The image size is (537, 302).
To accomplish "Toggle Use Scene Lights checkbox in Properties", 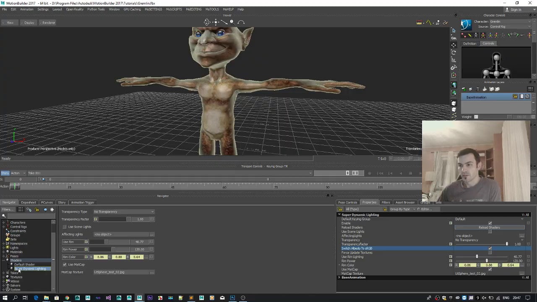I will [490, 232].
